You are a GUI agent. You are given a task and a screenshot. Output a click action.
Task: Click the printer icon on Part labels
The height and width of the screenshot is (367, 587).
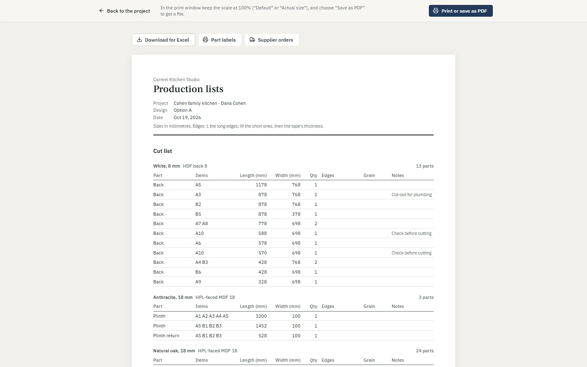point(205,40)
